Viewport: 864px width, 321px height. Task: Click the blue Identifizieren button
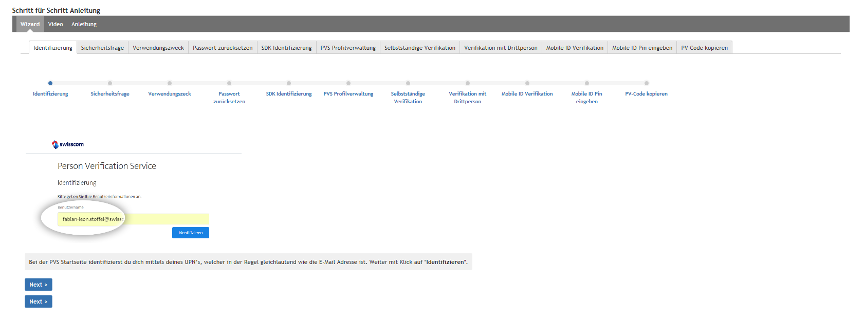pyautogui.click(x=191, y=233)
